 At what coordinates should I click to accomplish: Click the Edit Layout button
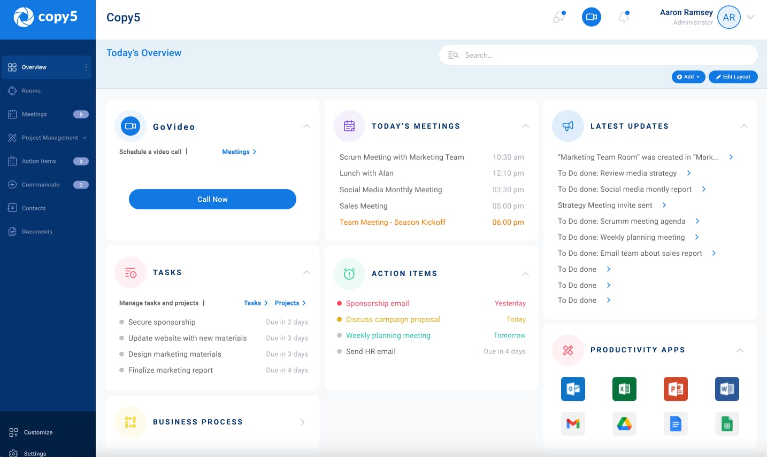click(x=733, y=77)
